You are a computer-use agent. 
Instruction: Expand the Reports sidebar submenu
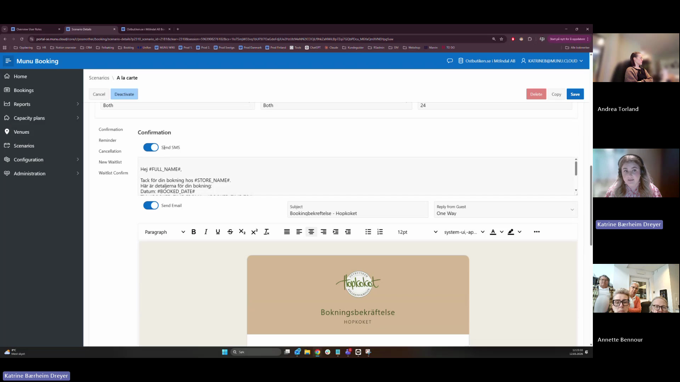(78, 104)
